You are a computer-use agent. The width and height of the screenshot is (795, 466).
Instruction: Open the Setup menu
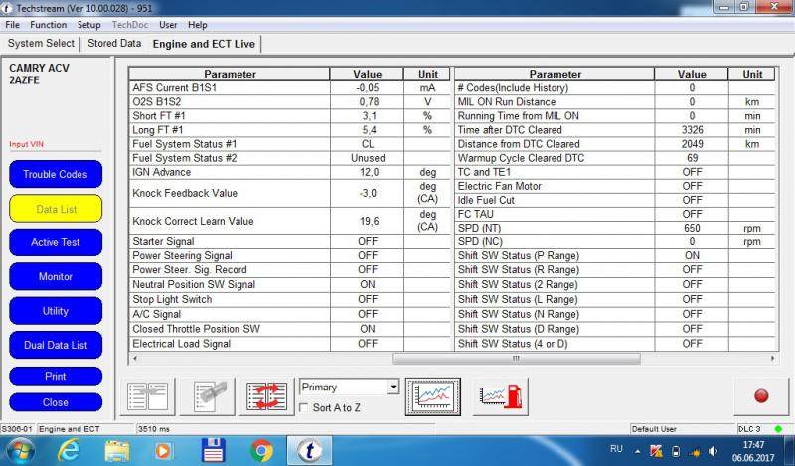[88, 24]
